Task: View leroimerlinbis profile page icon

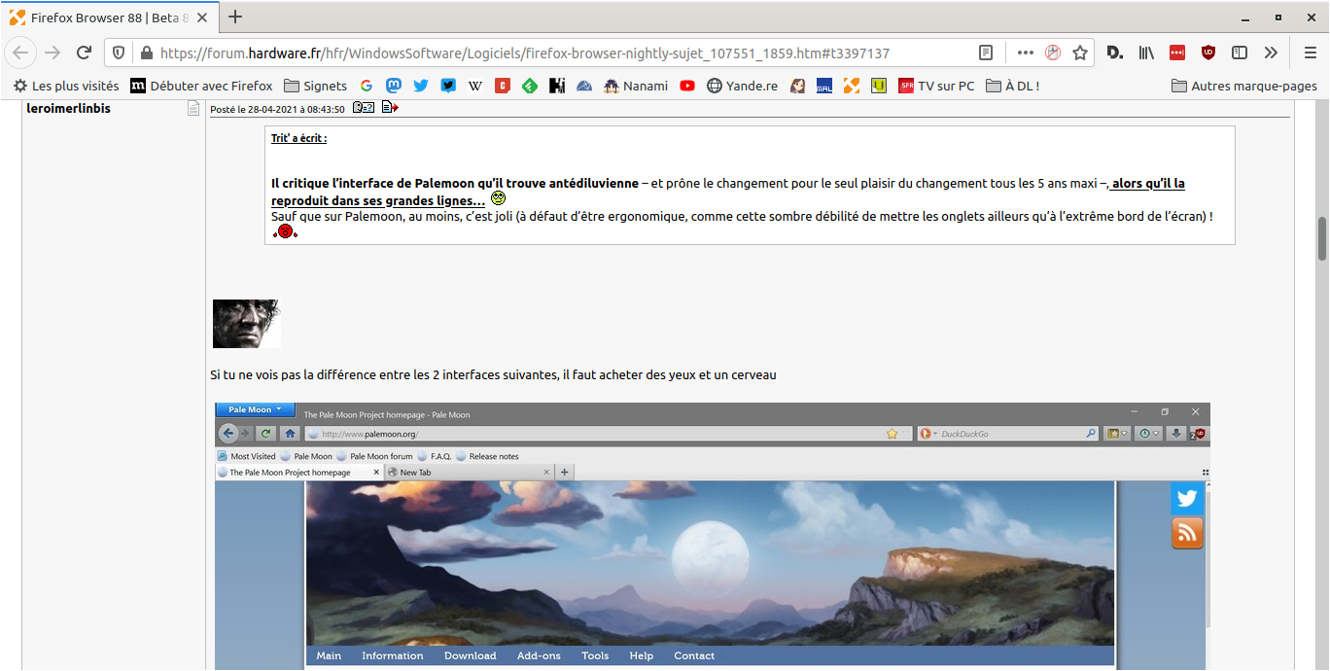Action: (x=193, y=109)
